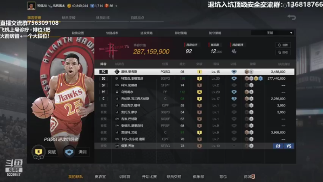Switch to the 球员突破 tab
This screenshot has width=323, height=182.
(x=69, y=18)
